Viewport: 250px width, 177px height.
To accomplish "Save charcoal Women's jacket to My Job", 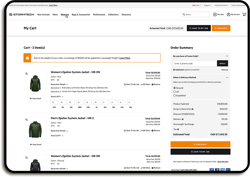I will point(132,168).
